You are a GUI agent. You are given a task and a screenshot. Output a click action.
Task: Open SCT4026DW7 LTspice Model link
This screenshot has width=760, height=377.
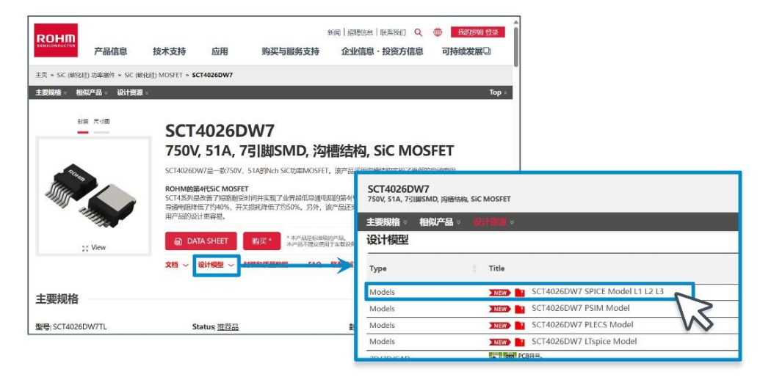(584, 342)
